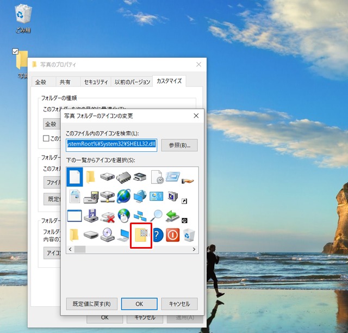
Task: Confirm the icon change with OK
Action: pos(139,304)
